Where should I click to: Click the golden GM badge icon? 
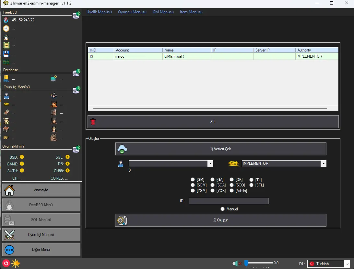[x=233, y=164]
